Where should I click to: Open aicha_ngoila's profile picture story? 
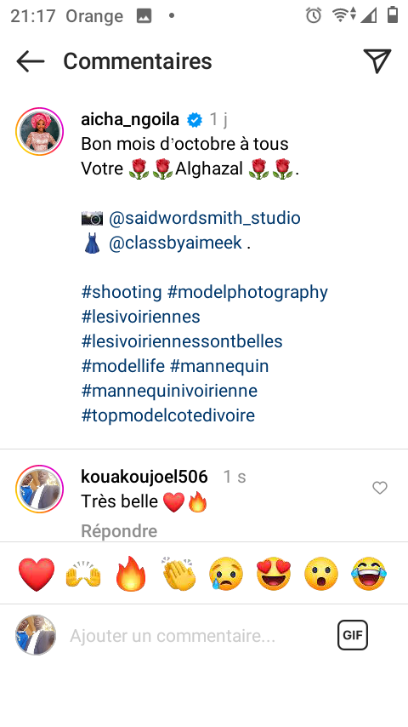click(39, 132)
